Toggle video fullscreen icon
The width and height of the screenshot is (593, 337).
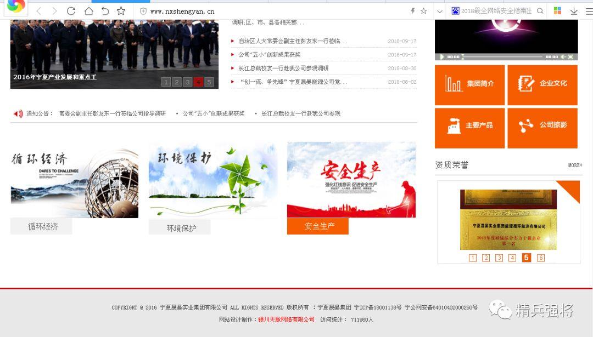pos(570,56)
